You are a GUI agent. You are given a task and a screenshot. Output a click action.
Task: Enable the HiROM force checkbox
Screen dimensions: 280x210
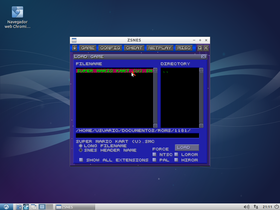pos(176,160)
